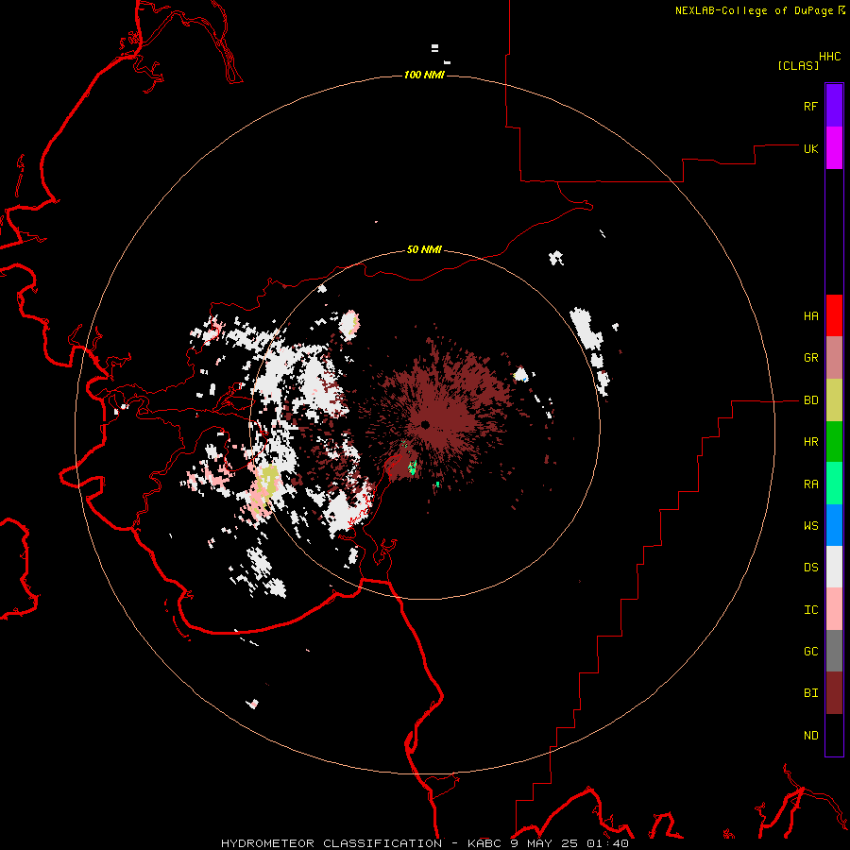Click the IC legend label
The height and width of the screenshot is (850, 850).
pos(810,610)
